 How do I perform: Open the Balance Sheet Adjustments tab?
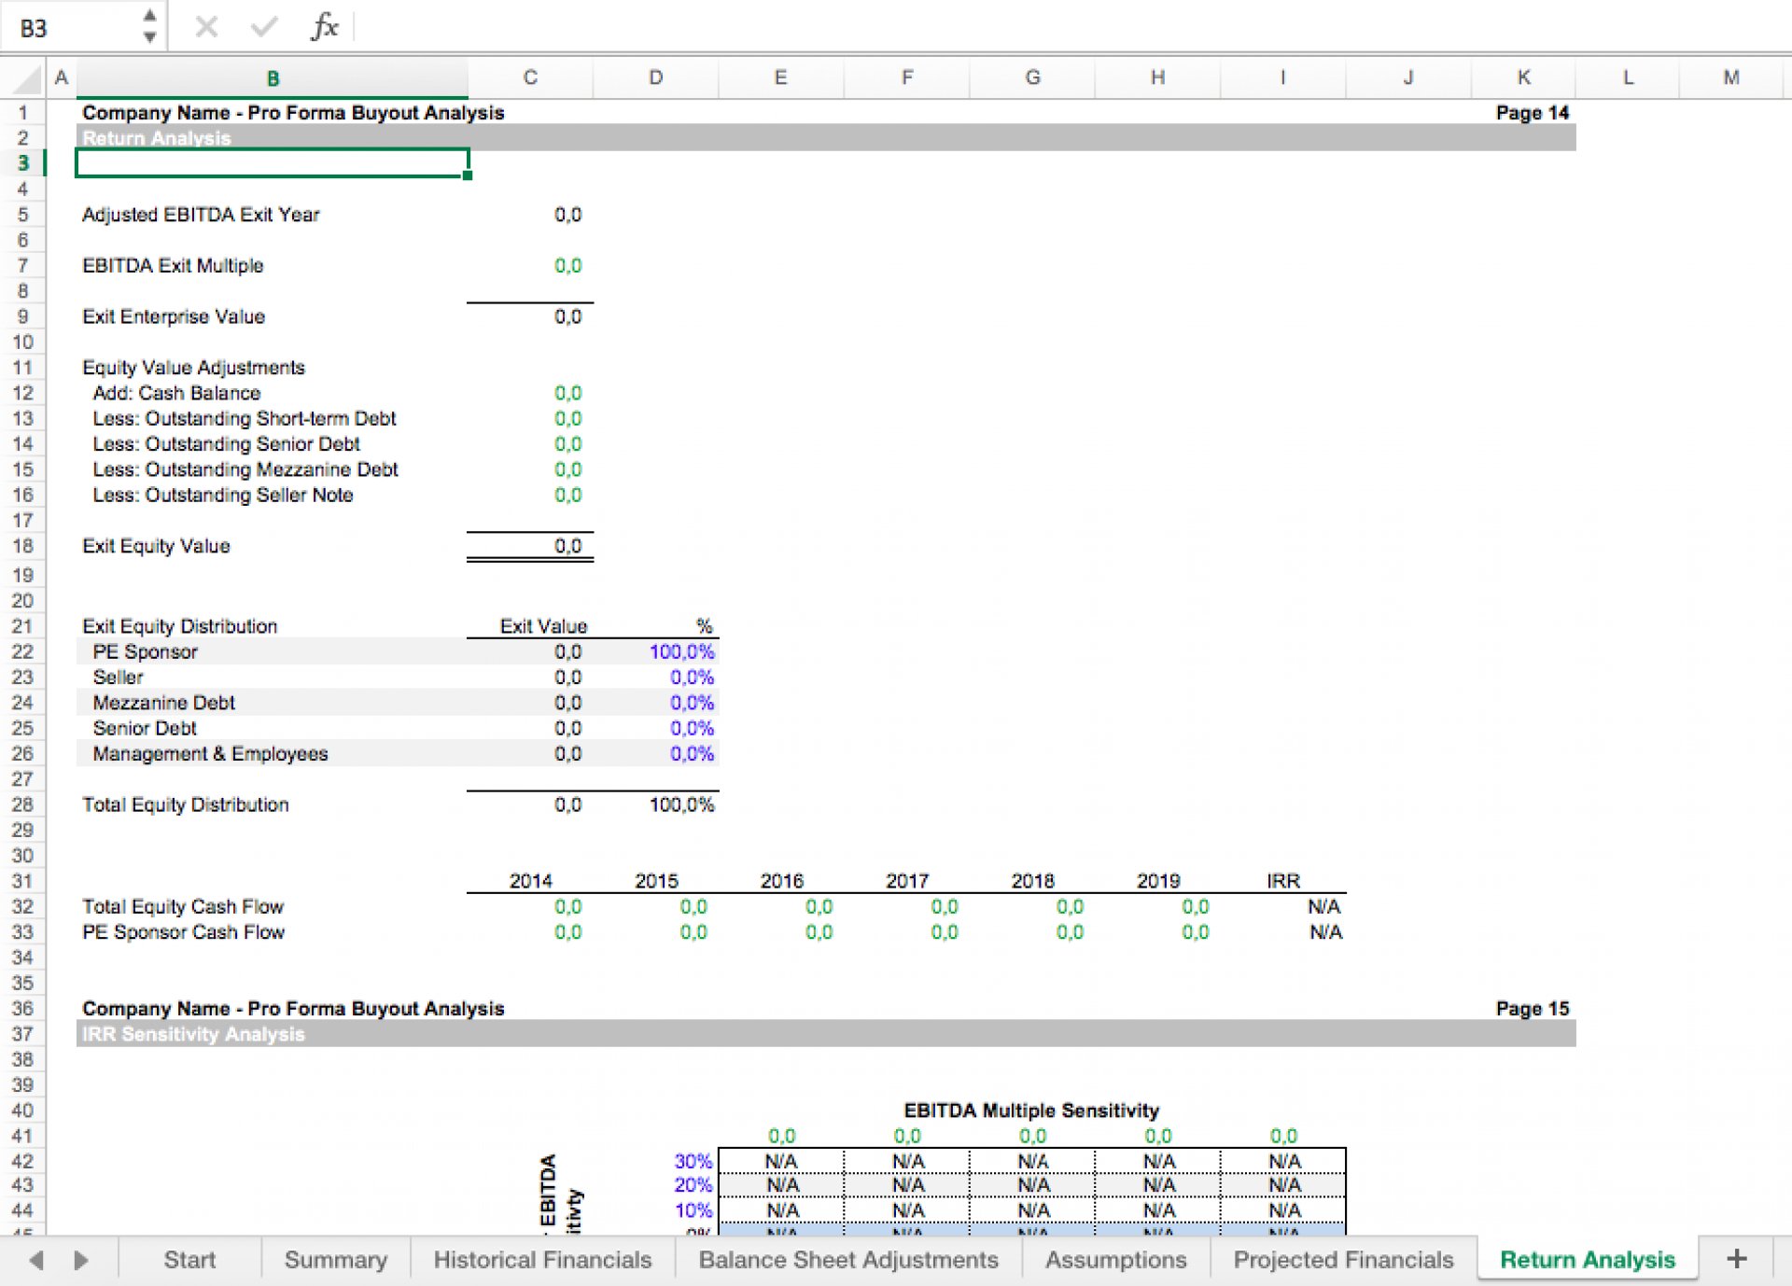click(848, 1260)
